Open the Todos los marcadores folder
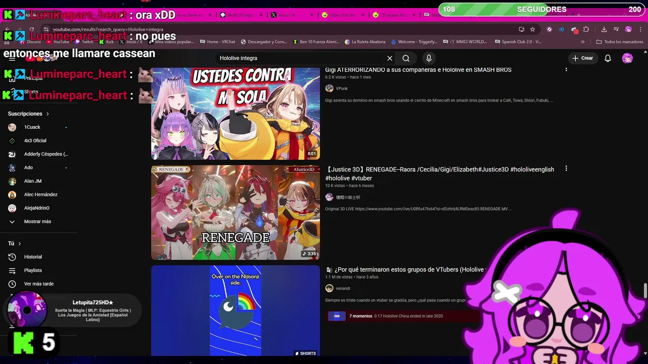 (x=620, y=42)
